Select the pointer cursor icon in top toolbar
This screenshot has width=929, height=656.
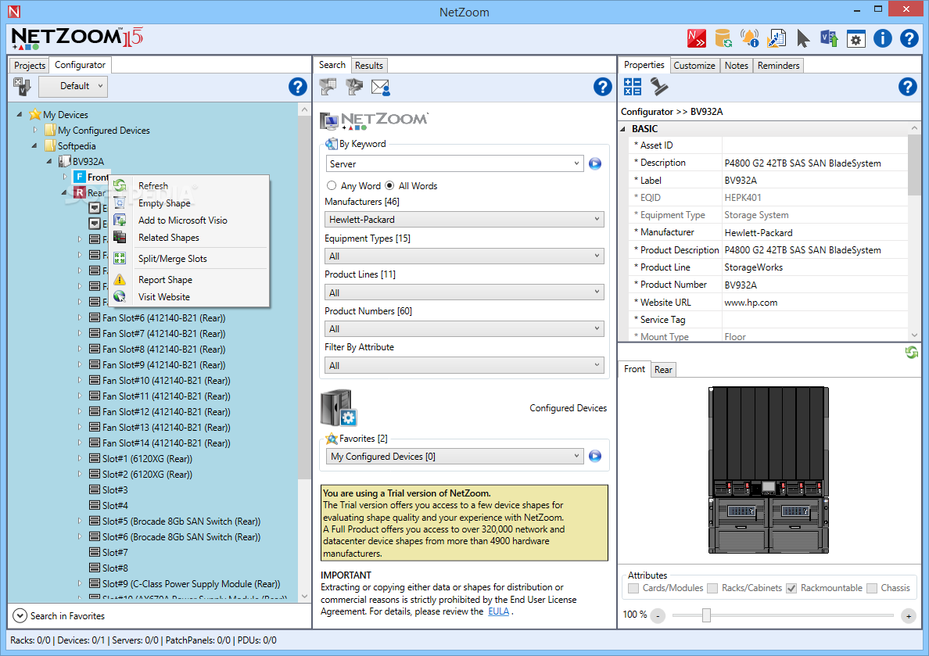coord(803,38)
